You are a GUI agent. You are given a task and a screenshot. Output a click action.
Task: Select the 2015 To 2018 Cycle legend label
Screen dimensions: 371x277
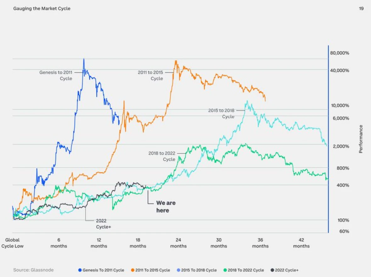[x=199, y=270]
